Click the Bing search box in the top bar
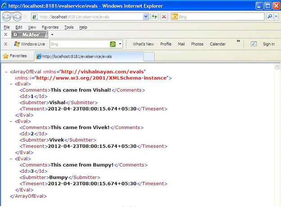This screenshot has width=281, height=207. [x=218, y=17]
